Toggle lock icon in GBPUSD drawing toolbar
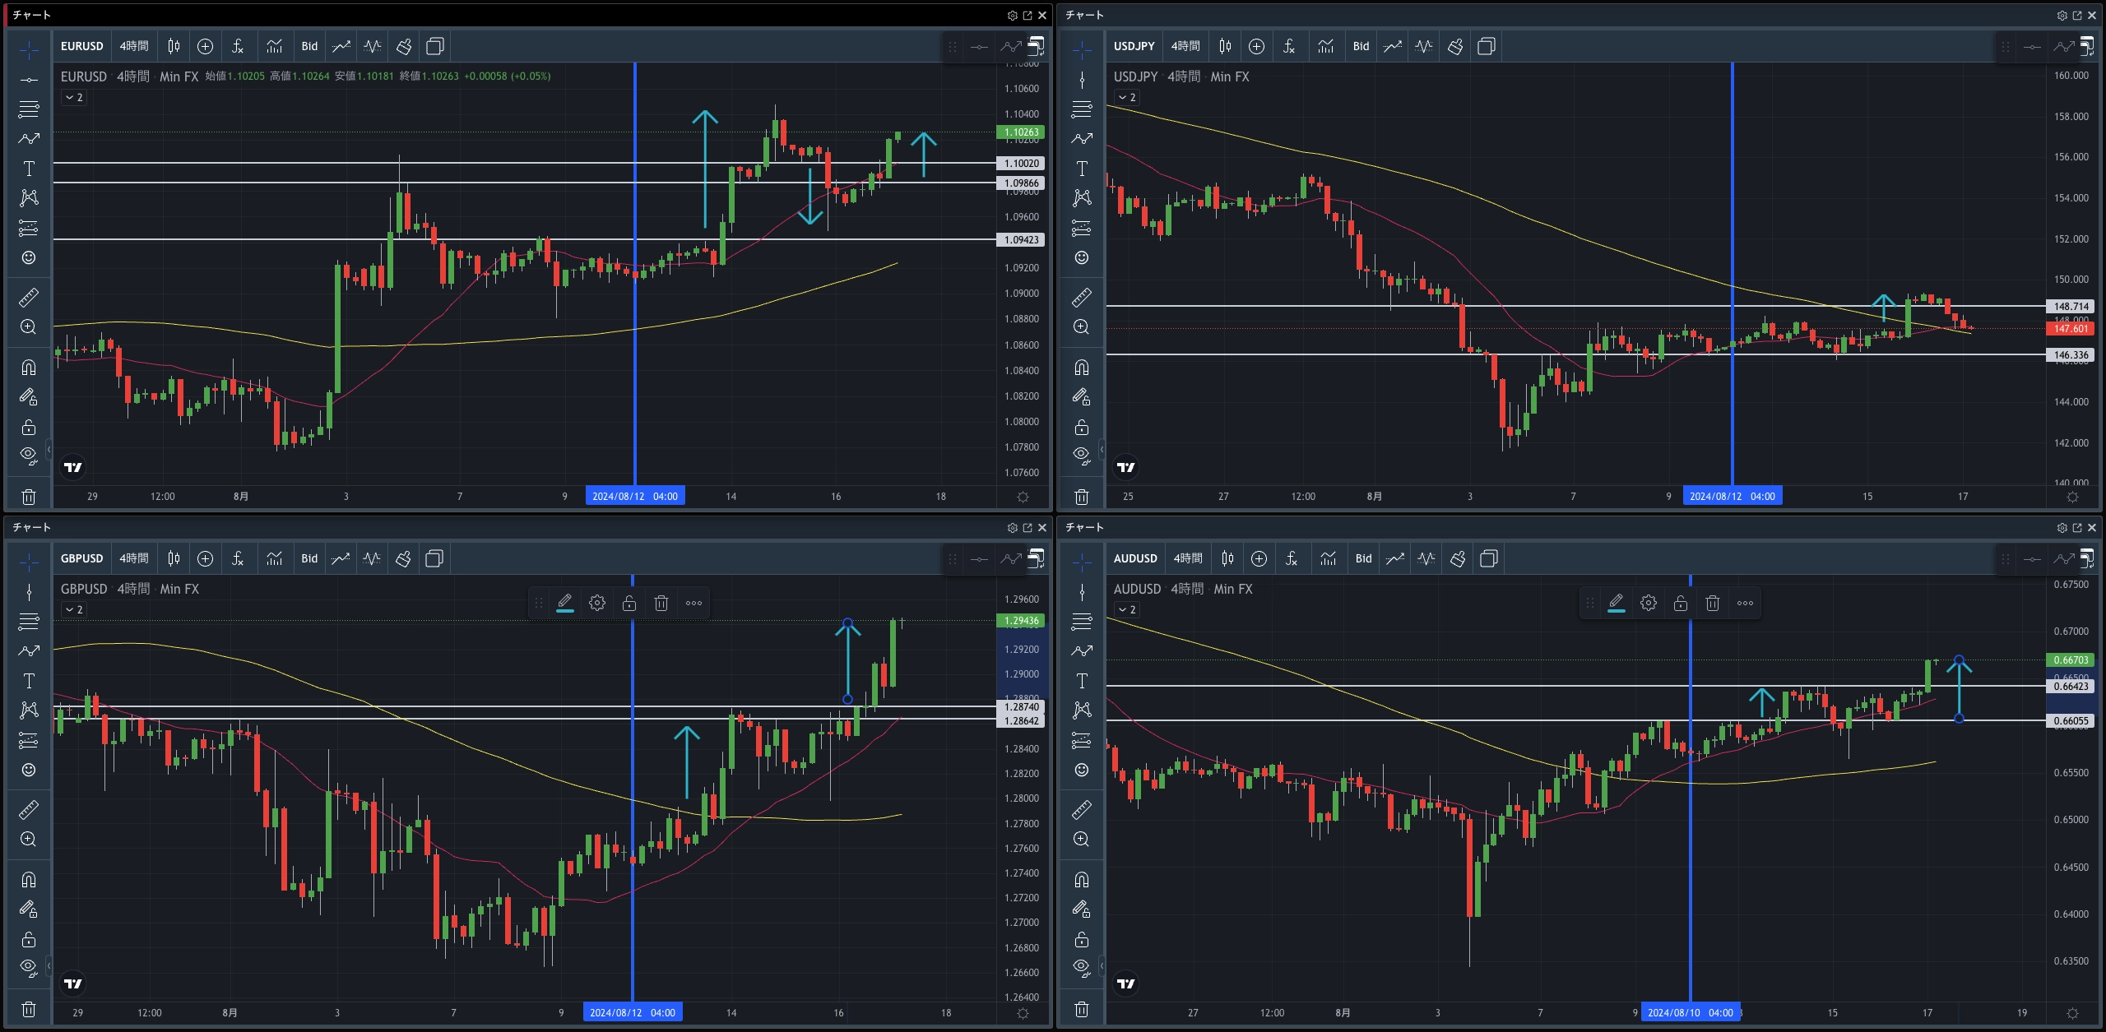 click(629, 603)
